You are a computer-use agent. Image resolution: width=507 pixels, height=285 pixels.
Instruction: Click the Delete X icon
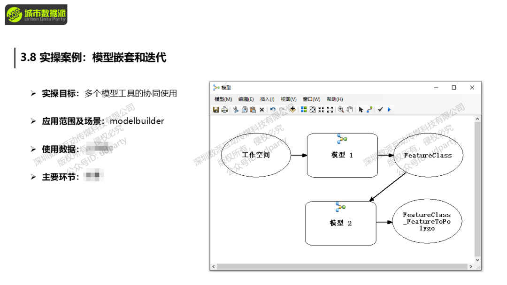click(262, 110)
